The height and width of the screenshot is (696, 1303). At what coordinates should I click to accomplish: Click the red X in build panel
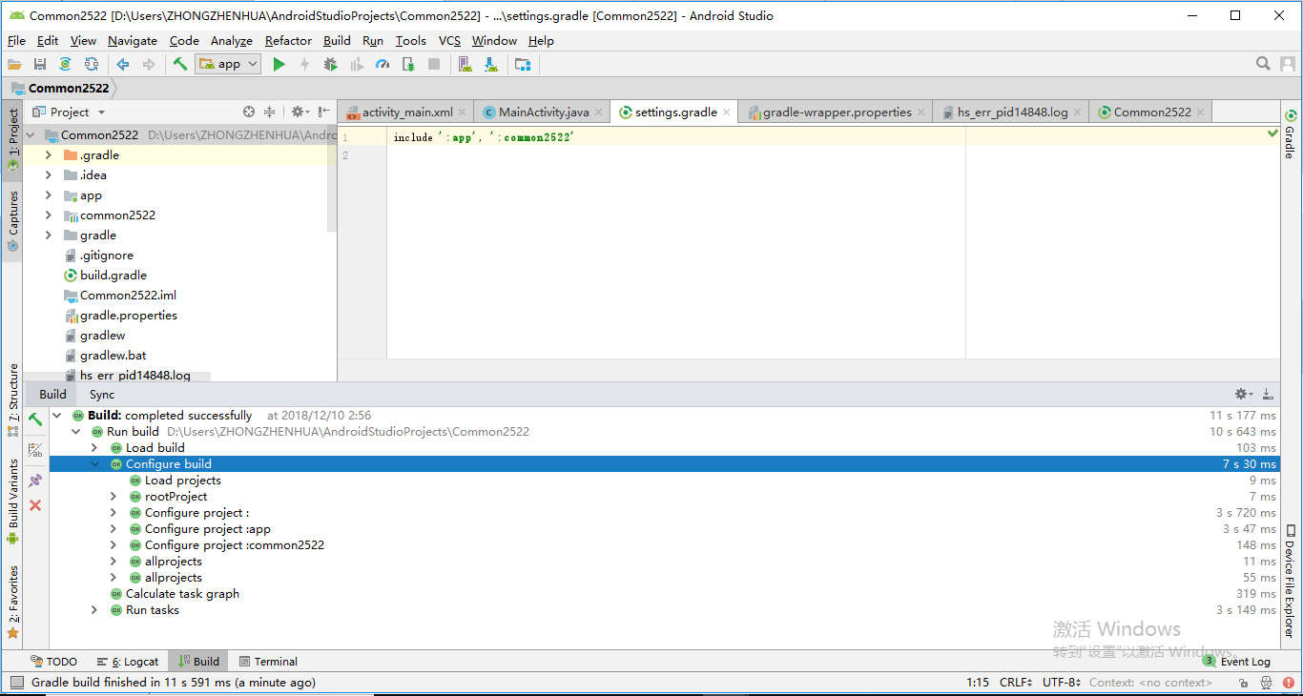35,505
